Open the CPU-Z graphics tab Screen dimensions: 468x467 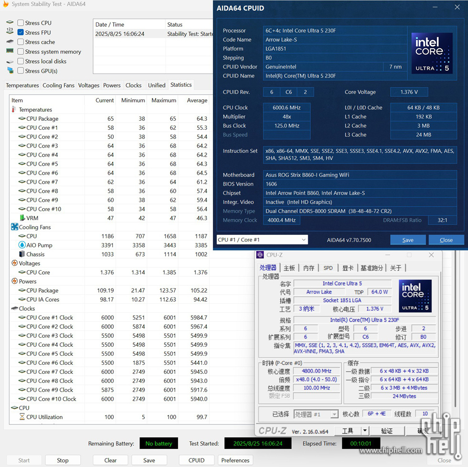tap(348, 268)
